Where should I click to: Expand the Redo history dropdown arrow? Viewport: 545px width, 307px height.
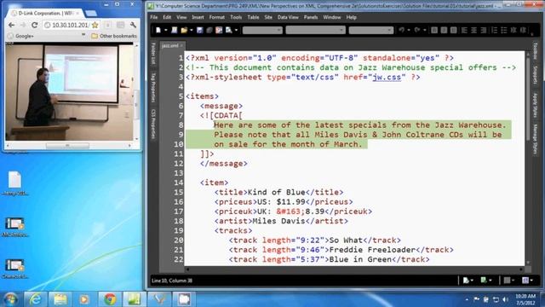[424, 31]
